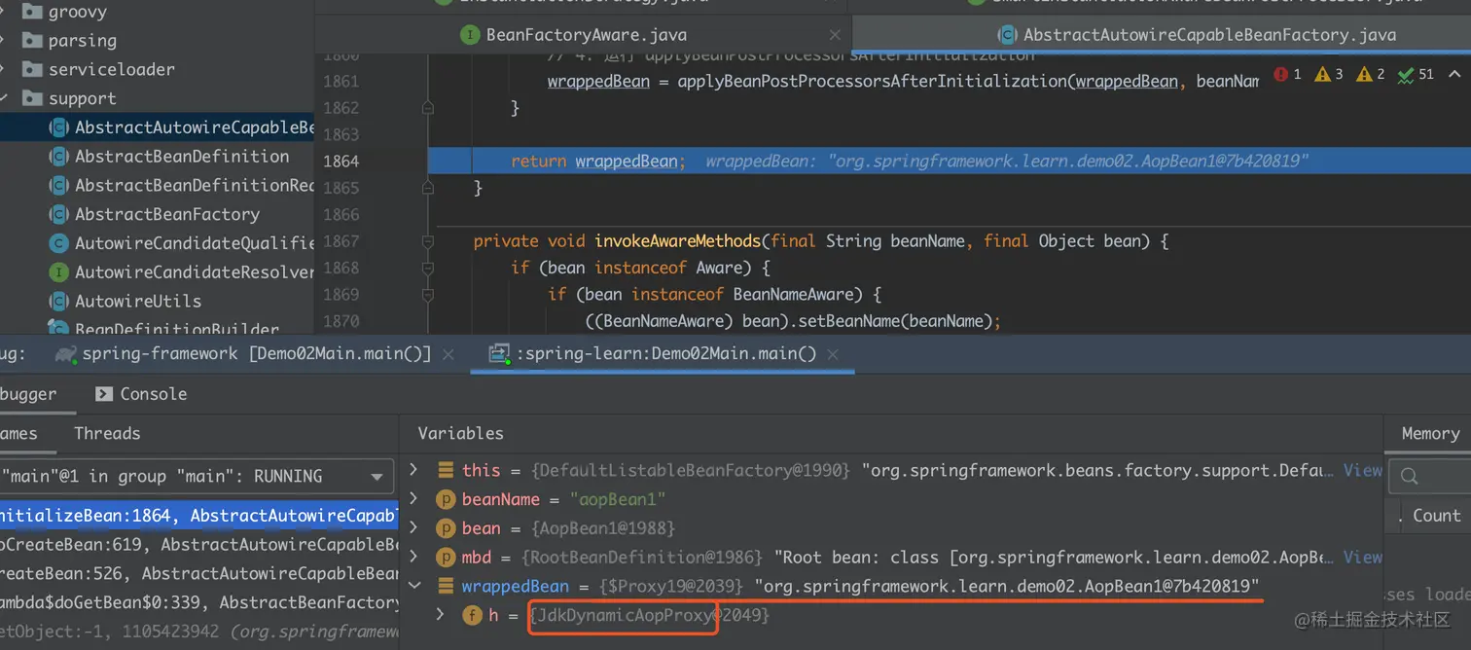The width and height of the screenshot is (1471, 650).
Task: Click the View link next to mbd variable
Action: tap(1362, 557)
